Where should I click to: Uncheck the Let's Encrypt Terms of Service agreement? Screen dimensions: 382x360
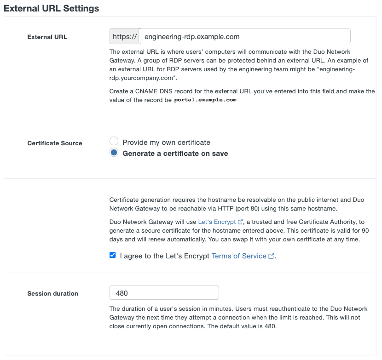click(x=112, y=255)
